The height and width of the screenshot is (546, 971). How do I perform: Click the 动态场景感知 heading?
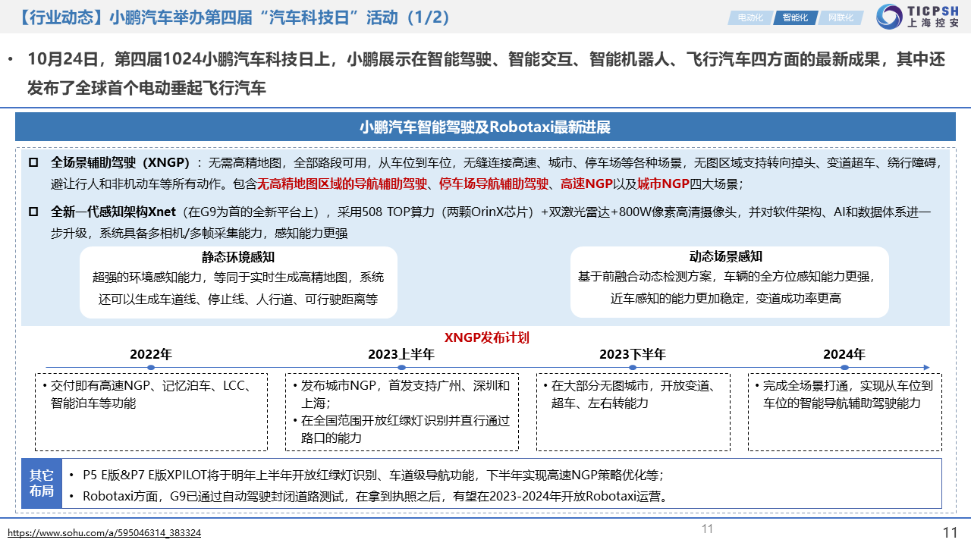[725, 256]
